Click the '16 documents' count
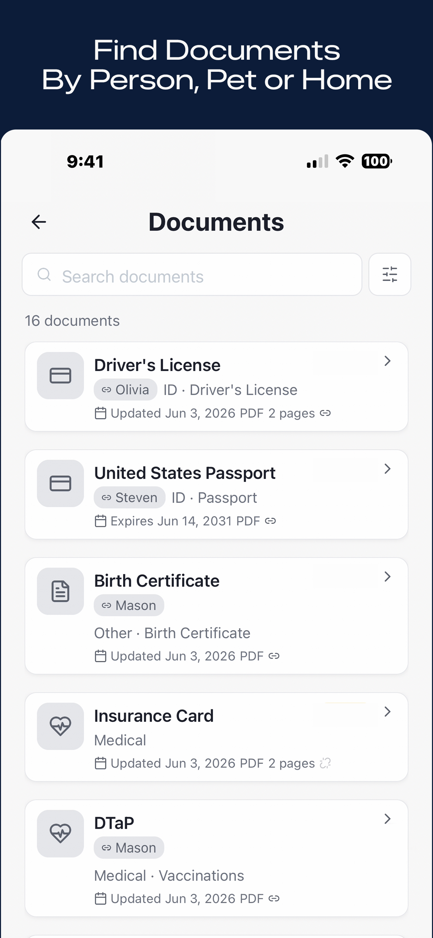This screenshot has height=938, width=433. tap(72, 321)
